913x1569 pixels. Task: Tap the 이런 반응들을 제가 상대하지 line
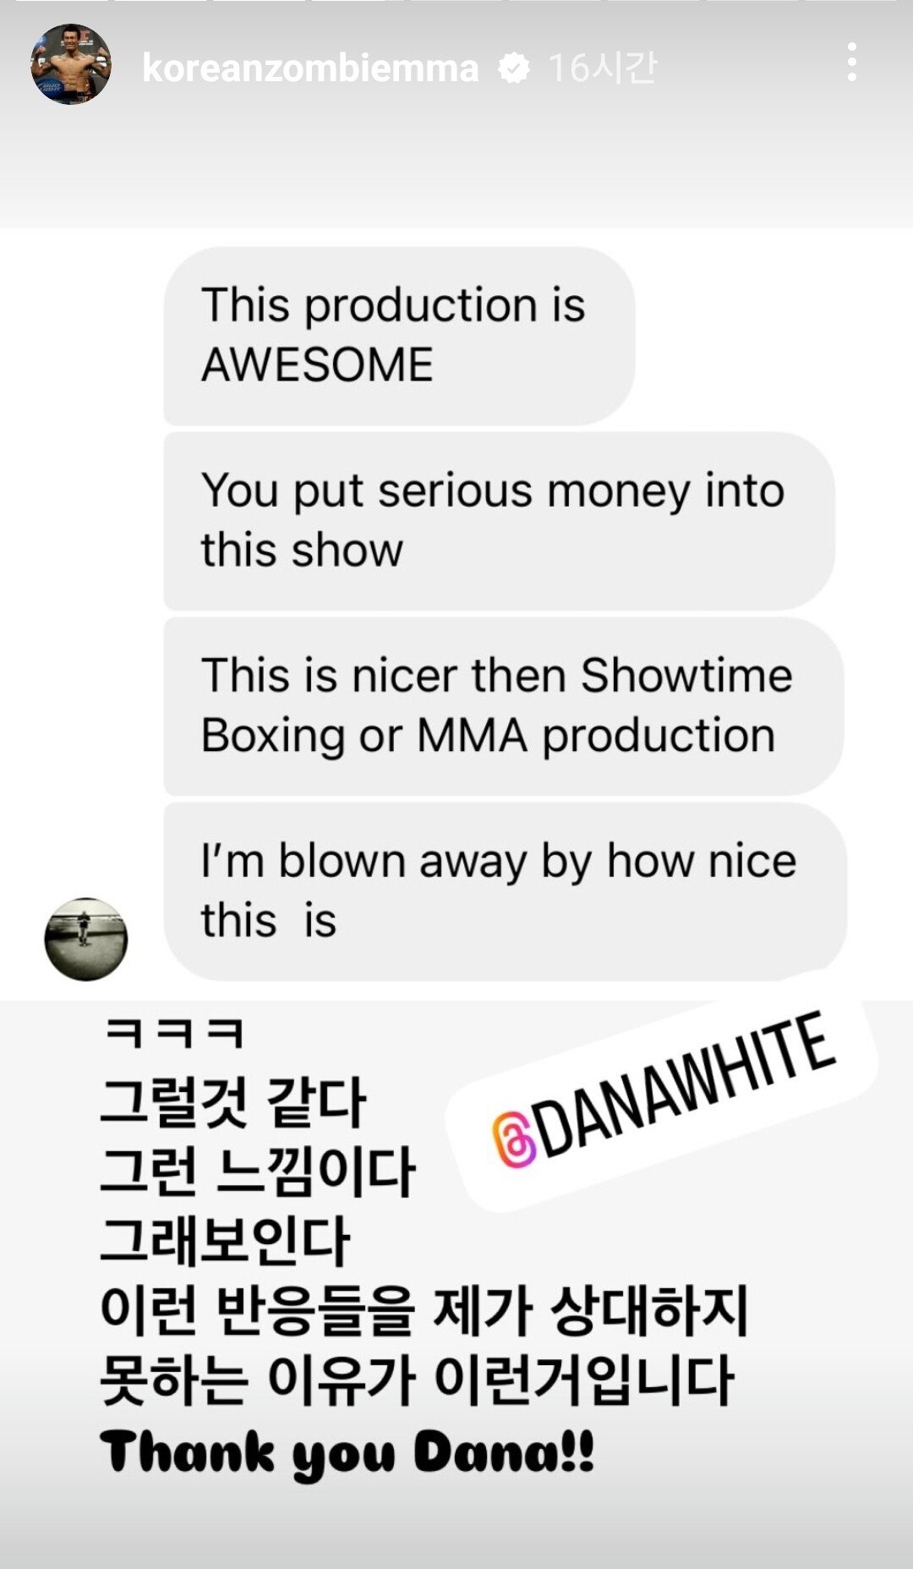[x=424, y=1310]
